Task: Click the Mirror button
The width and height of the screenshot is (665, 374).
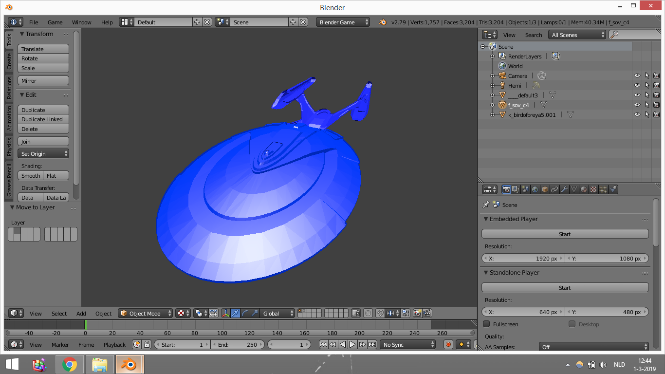Action: click(43, 80)
